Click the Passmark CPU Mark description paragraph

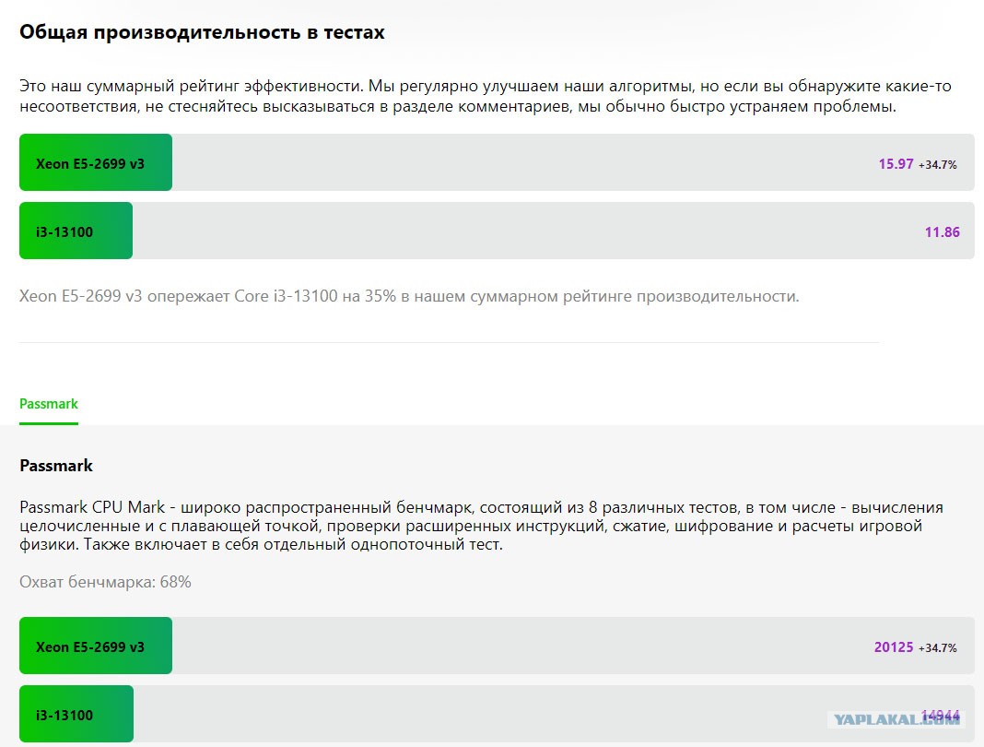[x=481, y=526]
